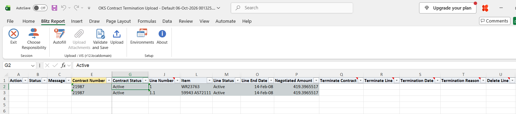Screen dimensions: 516x114
Task: Undo the last action
Action: (x=63, y=8)
